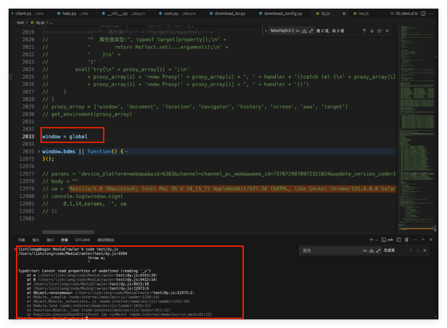Viewport: 447px width, 328px height.
Task: Open the new terminal profile dropdown
Action: click(x=377, y=240)
